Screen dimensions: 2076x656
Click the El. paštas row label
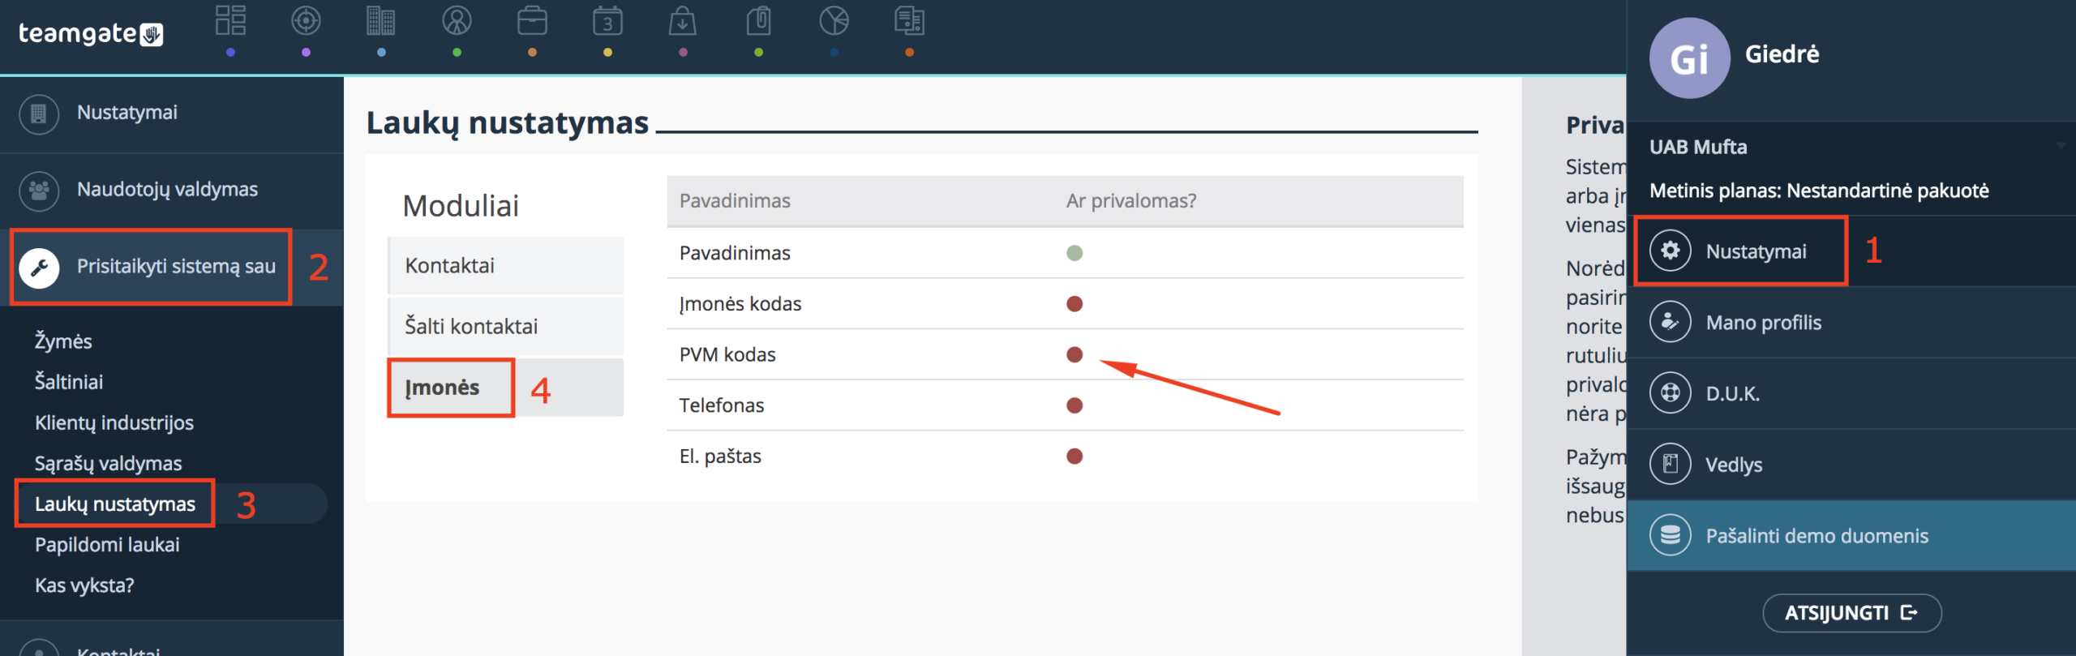[x=720, y=456]
